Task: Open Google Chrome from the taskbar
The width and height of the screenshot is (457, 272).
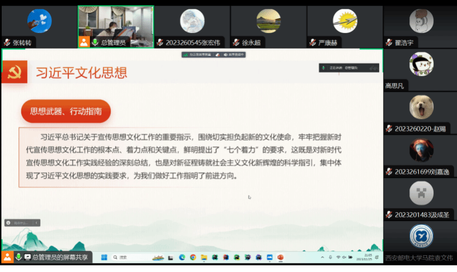Action: pos(193,257)
